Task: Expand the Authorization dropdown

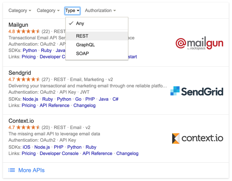Action: (x=100, y=11)
